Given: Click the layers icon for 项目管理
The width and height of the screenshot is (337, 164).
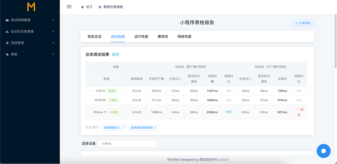Looking at the screenshot, I should 7,43.
